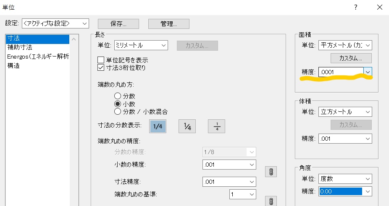The height and width of the screenshot is (206, 389).
Task: Pick the stacked fraction display icon
Action: [217, 126]
